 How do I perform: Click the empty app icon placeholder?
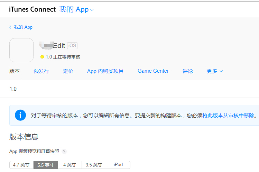[21, 50]
